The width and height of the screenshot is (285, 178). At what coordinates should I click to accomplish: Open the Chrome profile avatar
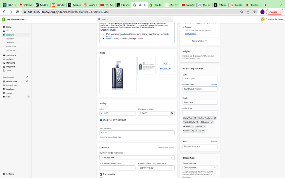coord(262,12)
